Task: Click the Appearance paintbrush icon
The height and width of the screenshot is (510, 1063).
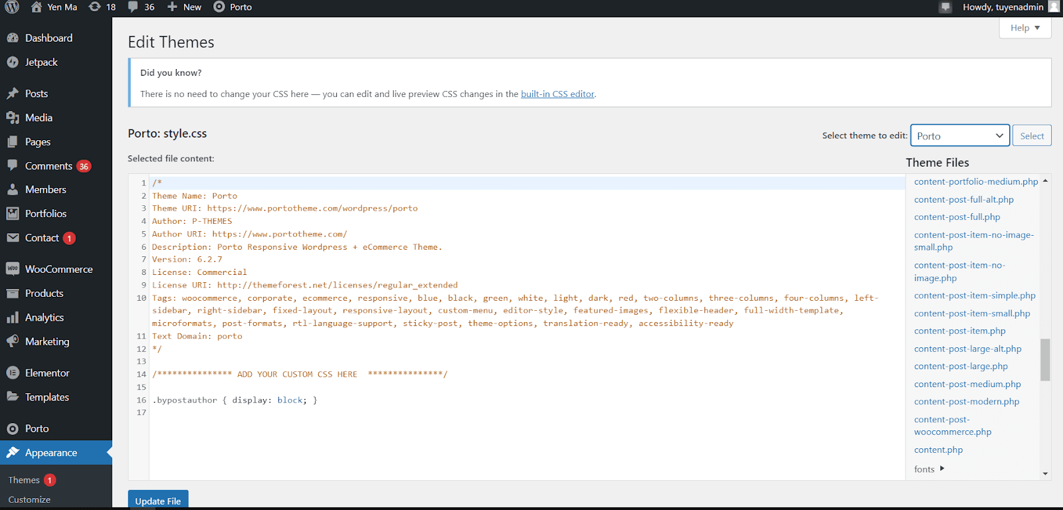Action: coord(13,453)
